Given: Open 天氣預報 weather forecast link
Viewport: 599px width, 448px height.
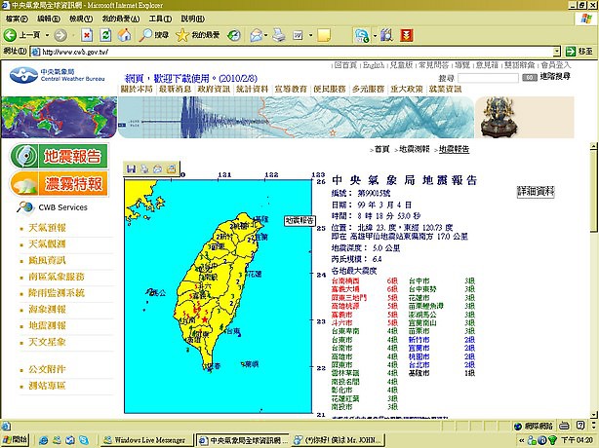Looking at the screenshot, I should 46,227.
